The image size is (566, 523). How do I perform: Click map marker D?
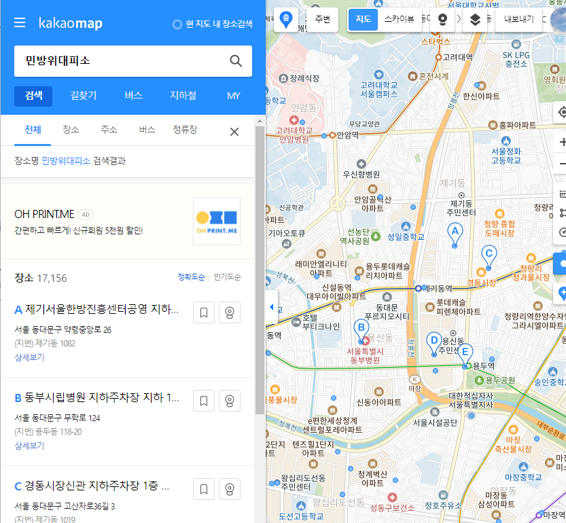point(434,344)
